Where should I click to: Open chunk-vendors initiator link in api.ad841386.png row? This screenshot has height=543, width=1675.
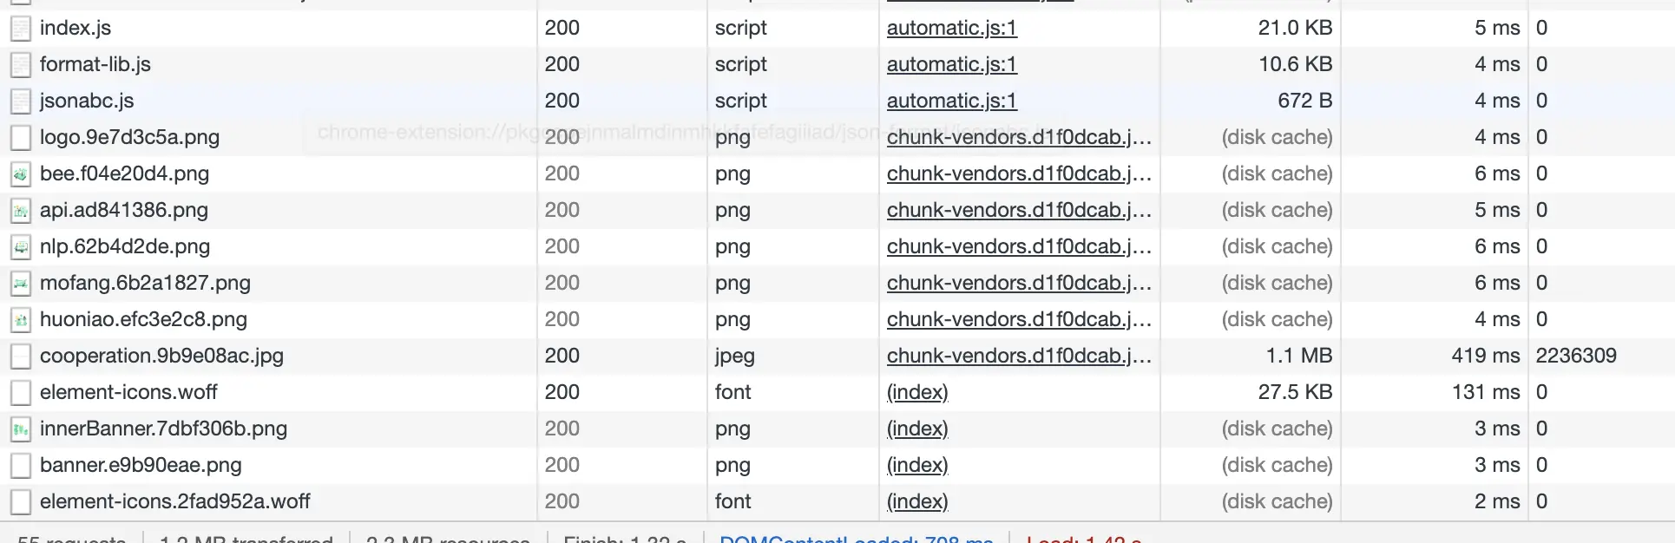click(1019, 210)
